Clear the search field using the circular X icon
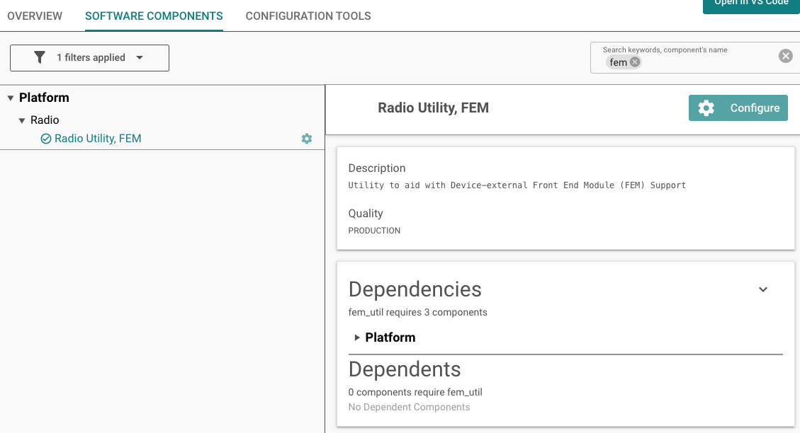Screen dimensions: 800x433 point(785,55)
